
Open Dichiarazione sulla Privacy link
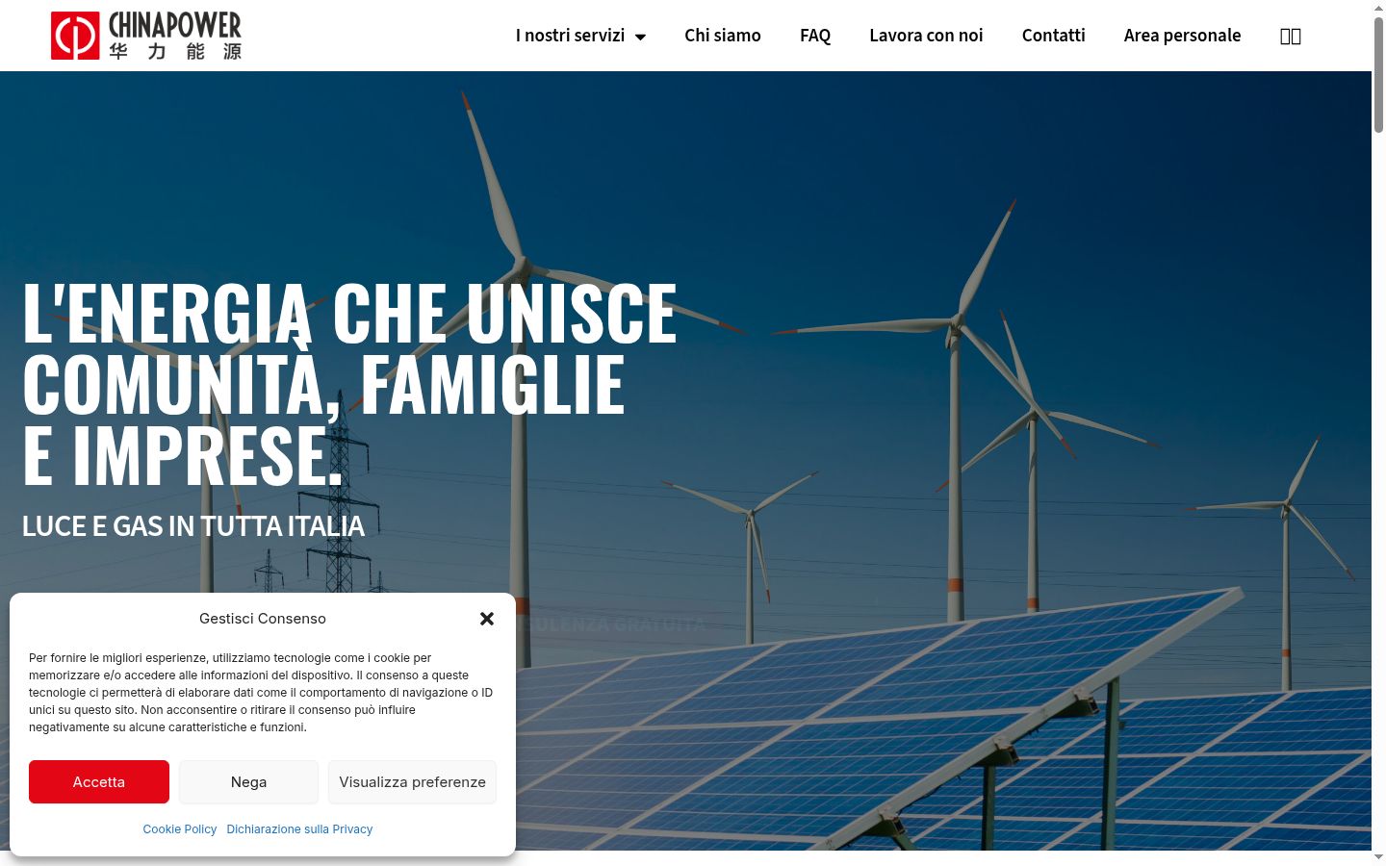tap(299, 829)
